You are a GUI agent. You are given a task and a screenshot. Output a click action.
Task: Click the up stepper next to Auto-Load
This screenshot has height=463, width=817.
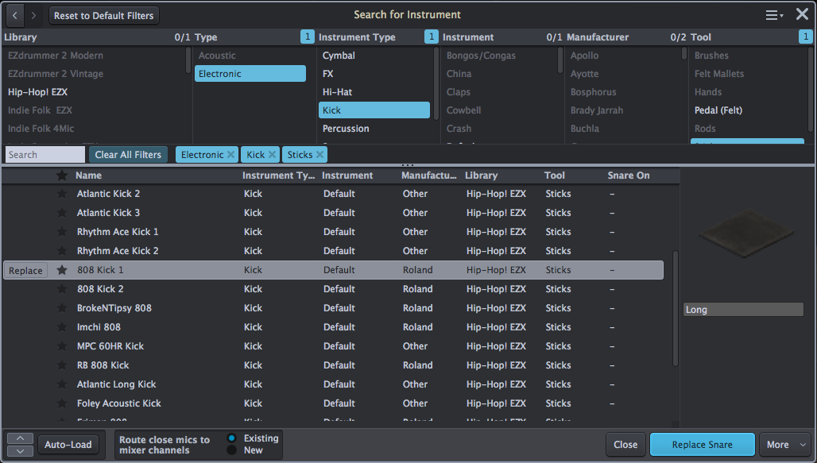click(x=19, y=438)
